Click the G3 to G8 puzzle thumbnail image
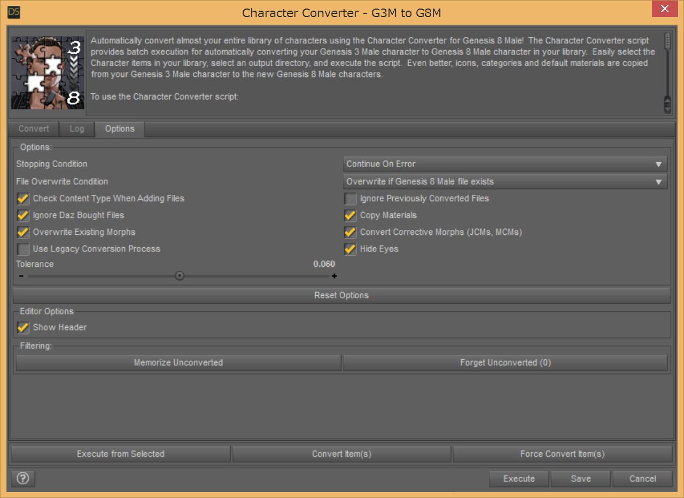 click(x=48, y=73)
